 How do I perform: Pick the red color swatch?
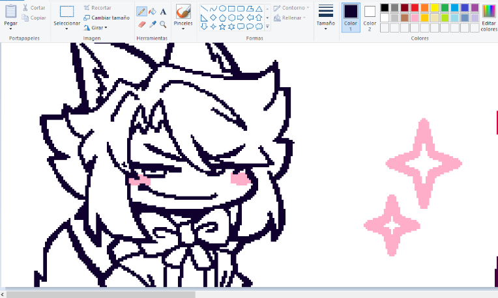pos(415,8)
